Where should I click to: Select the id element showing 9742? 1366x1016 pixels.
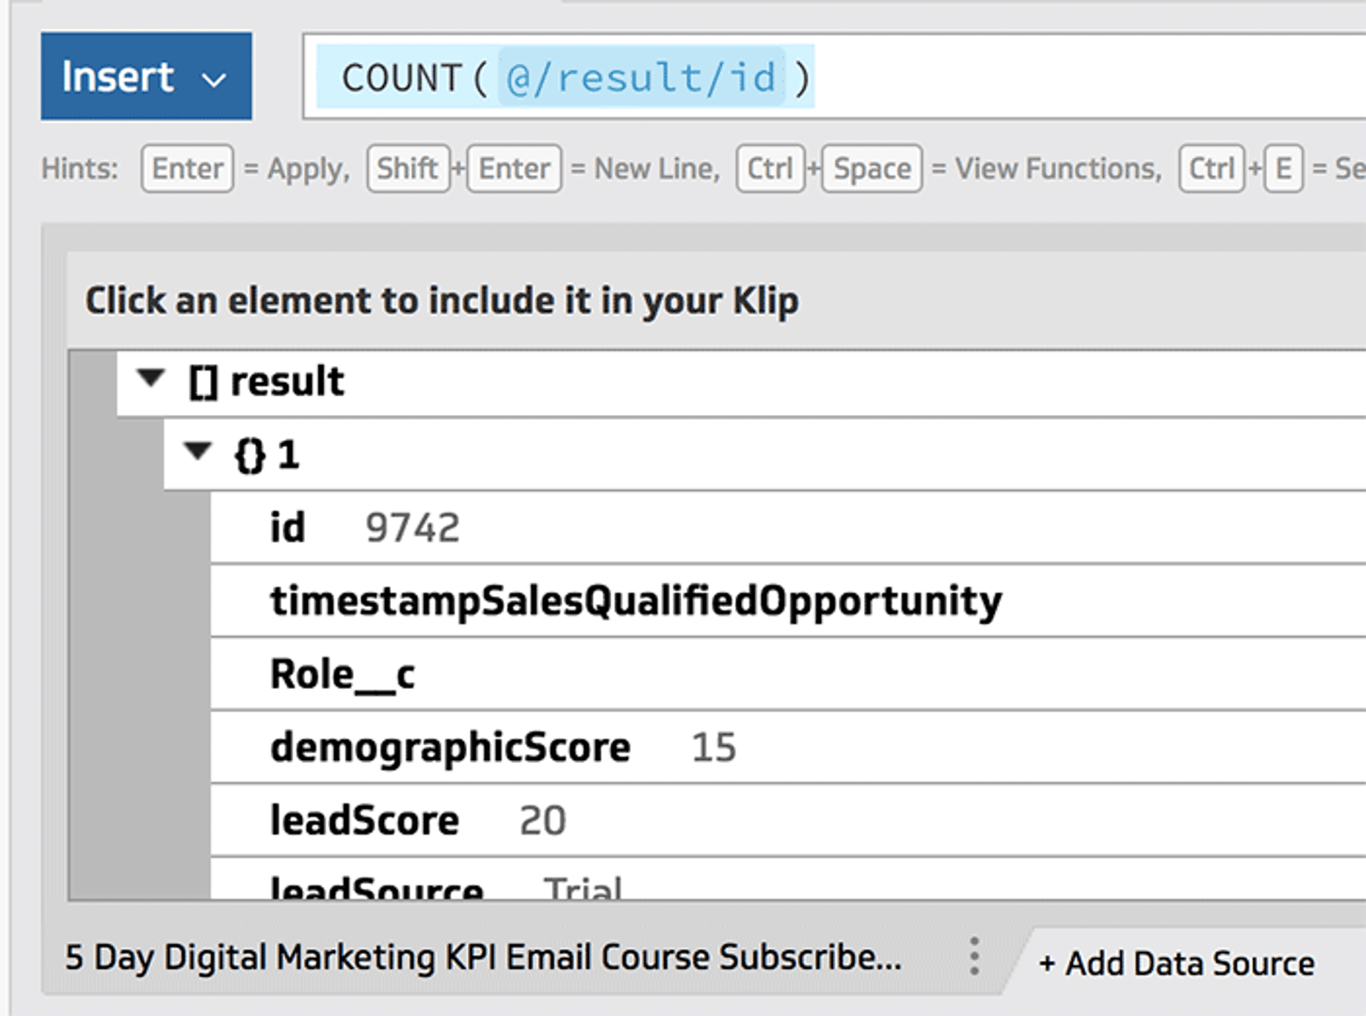287,527
